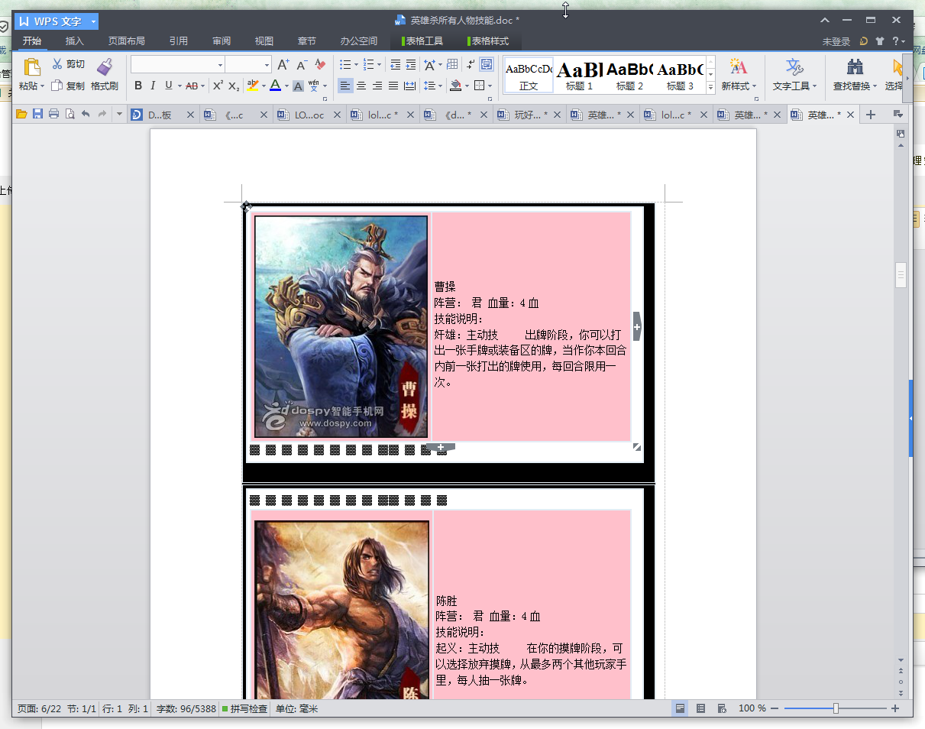Apply the 标题 3 heading style
Viewport: 925px width, 729px height.
(x=680, y=76)
